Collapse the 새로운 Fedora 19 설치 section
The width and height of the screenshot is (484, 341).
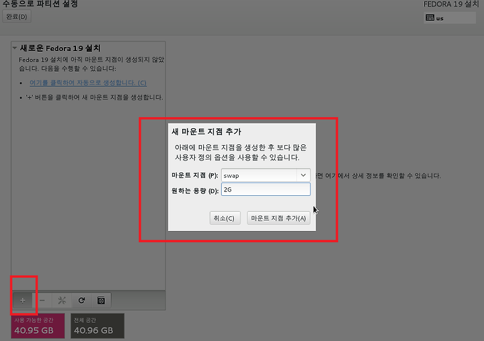coord(15,48)
